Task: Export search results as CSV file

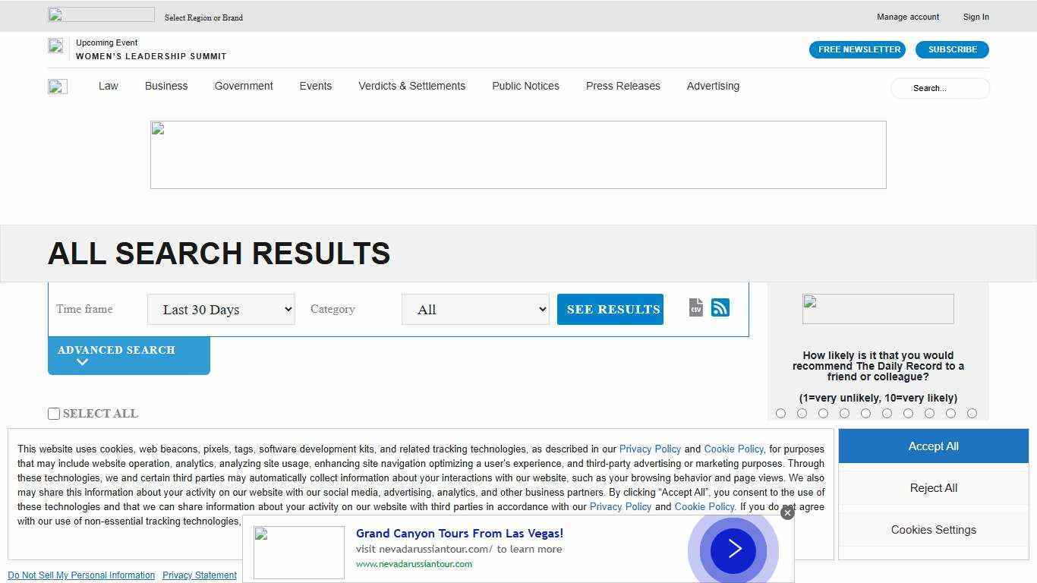Action: [695, 307]
